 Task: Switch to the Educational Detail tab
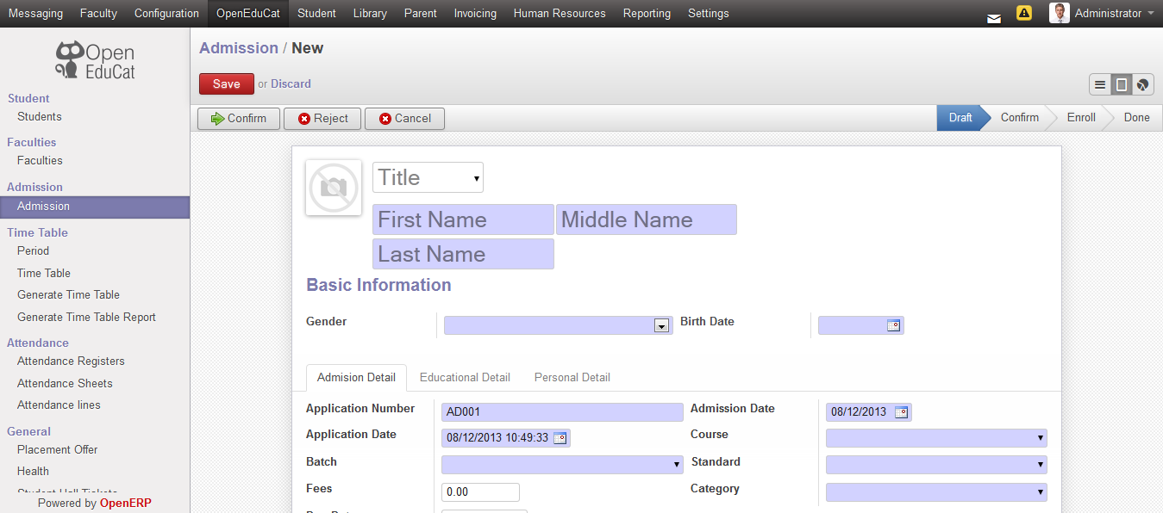pyautogui.click(x=465, y=377)
